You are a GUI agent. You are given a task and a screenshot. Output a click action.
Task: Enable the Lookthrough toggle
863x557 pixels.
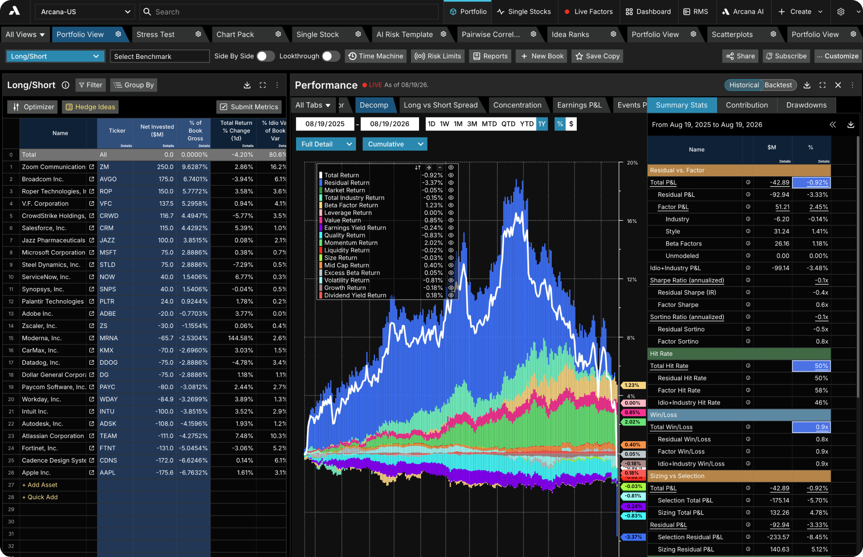331,56
